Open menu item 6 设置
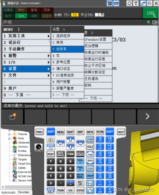Screen dimensions: 159x195 point(26,69)
